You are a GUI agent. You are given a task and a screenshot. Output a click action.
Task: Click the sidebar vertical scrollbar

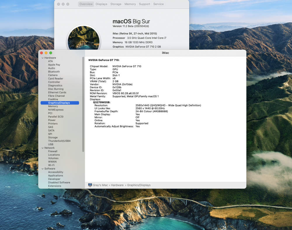(83, 104)
